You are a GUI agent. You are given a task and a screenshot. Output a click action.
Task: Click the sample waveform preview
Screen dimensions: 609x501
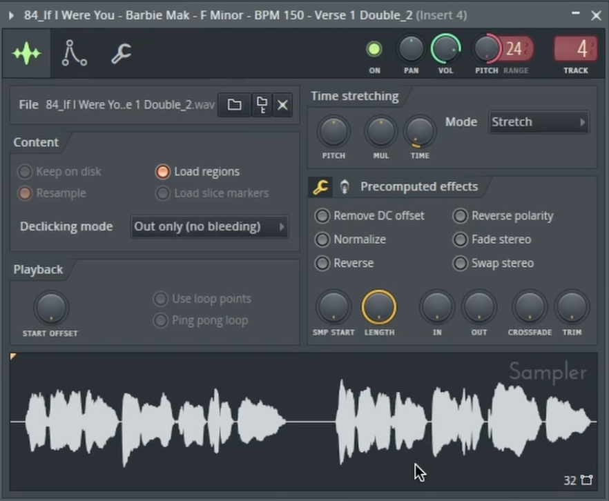point(304,421)
